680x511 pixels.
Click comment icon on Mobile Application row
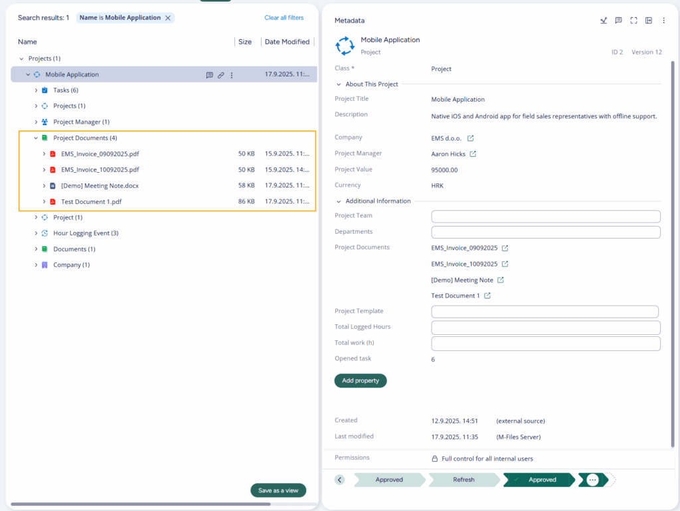pyautogui.click(x=209, y=75)
